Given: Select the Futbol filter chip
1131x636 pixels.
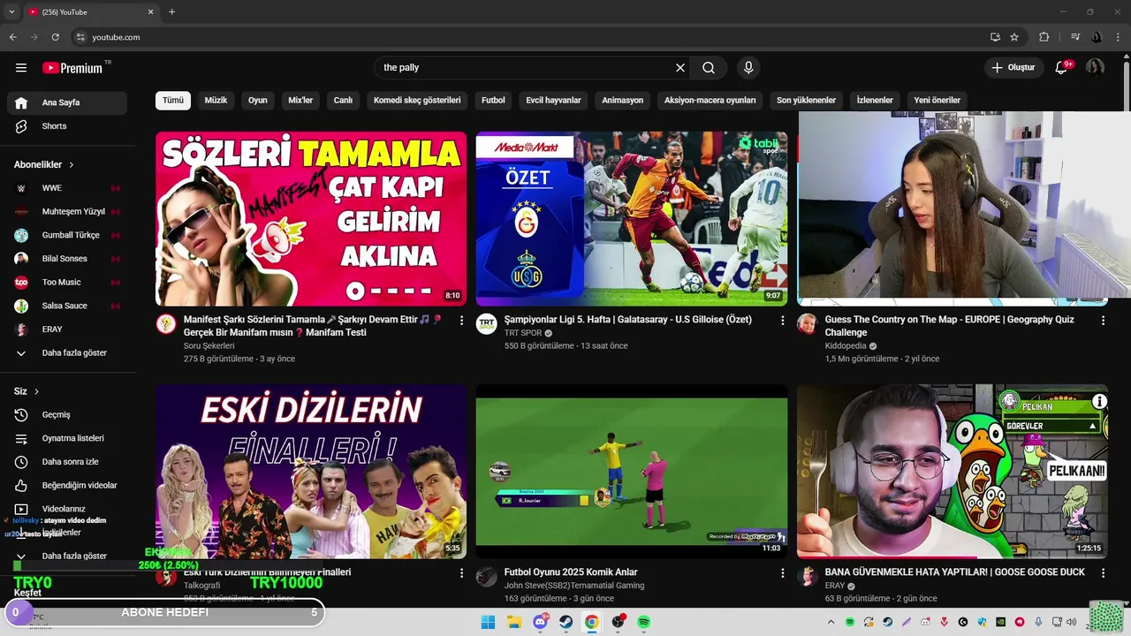Looking at the screenshot, I should [493, 101].
